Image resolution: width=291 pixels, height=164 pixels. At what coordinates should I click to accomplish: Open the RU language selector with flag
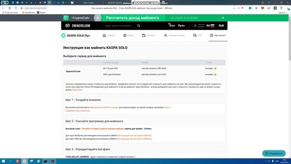pyautogui.click(x=210, y=26)
